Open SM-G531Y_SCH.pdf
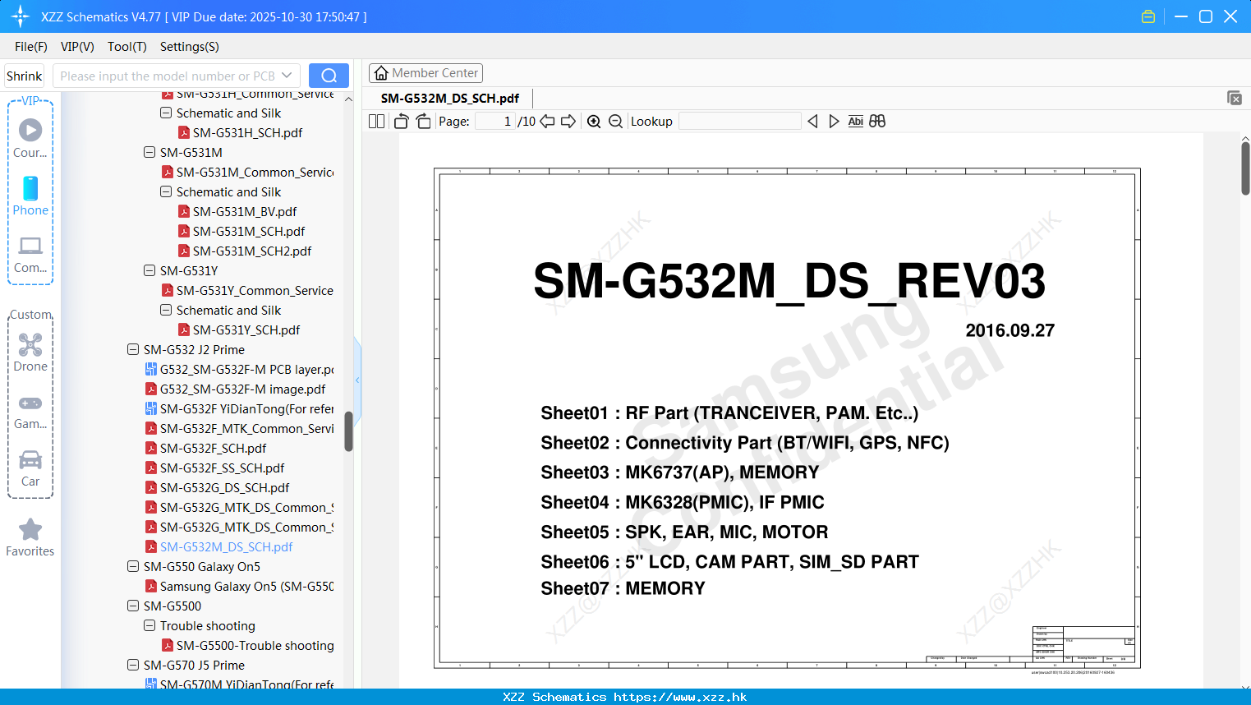The height and width of the screenshot is (705, 1251). pyautogui.click(x=246, y=329)
